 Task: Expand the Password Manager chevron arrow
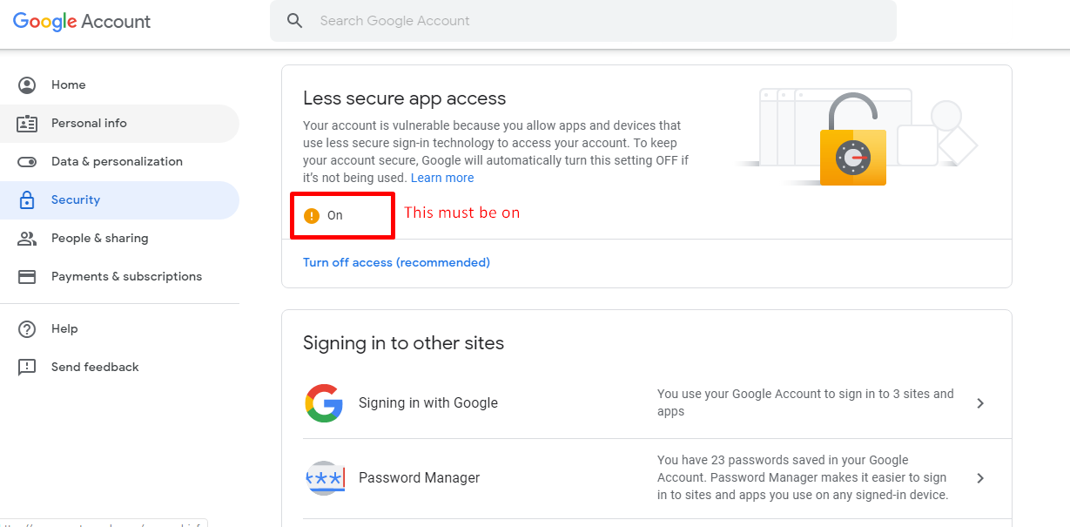980,478
